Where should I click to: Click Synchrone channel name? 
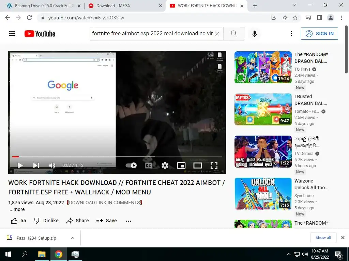coord(304,195)
